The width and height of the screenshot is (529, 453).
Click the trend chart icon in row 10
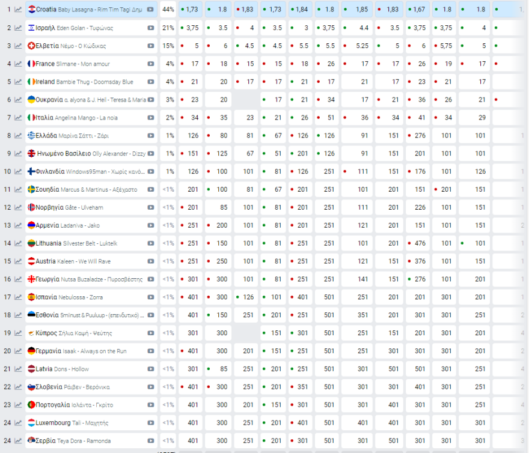pyautogui.click(x=18, y=172)
